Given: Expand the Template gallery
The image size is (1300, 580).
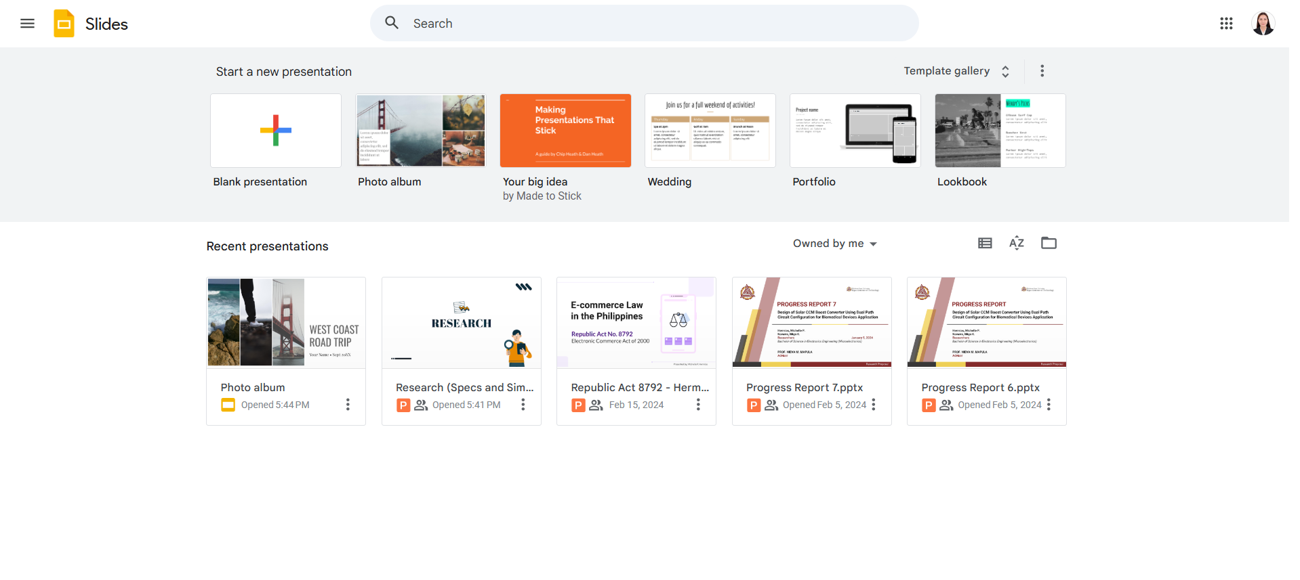Looking at the screenshot, I should click(956, 71).
